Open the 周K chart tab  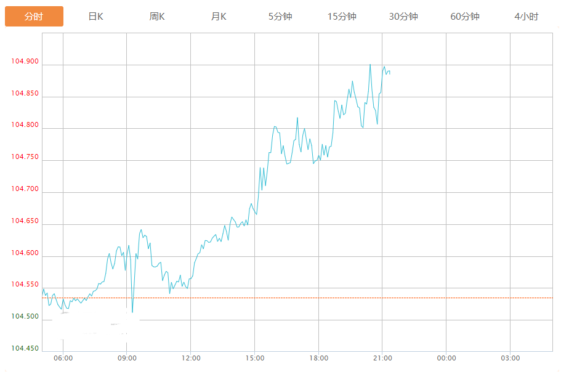157,17
